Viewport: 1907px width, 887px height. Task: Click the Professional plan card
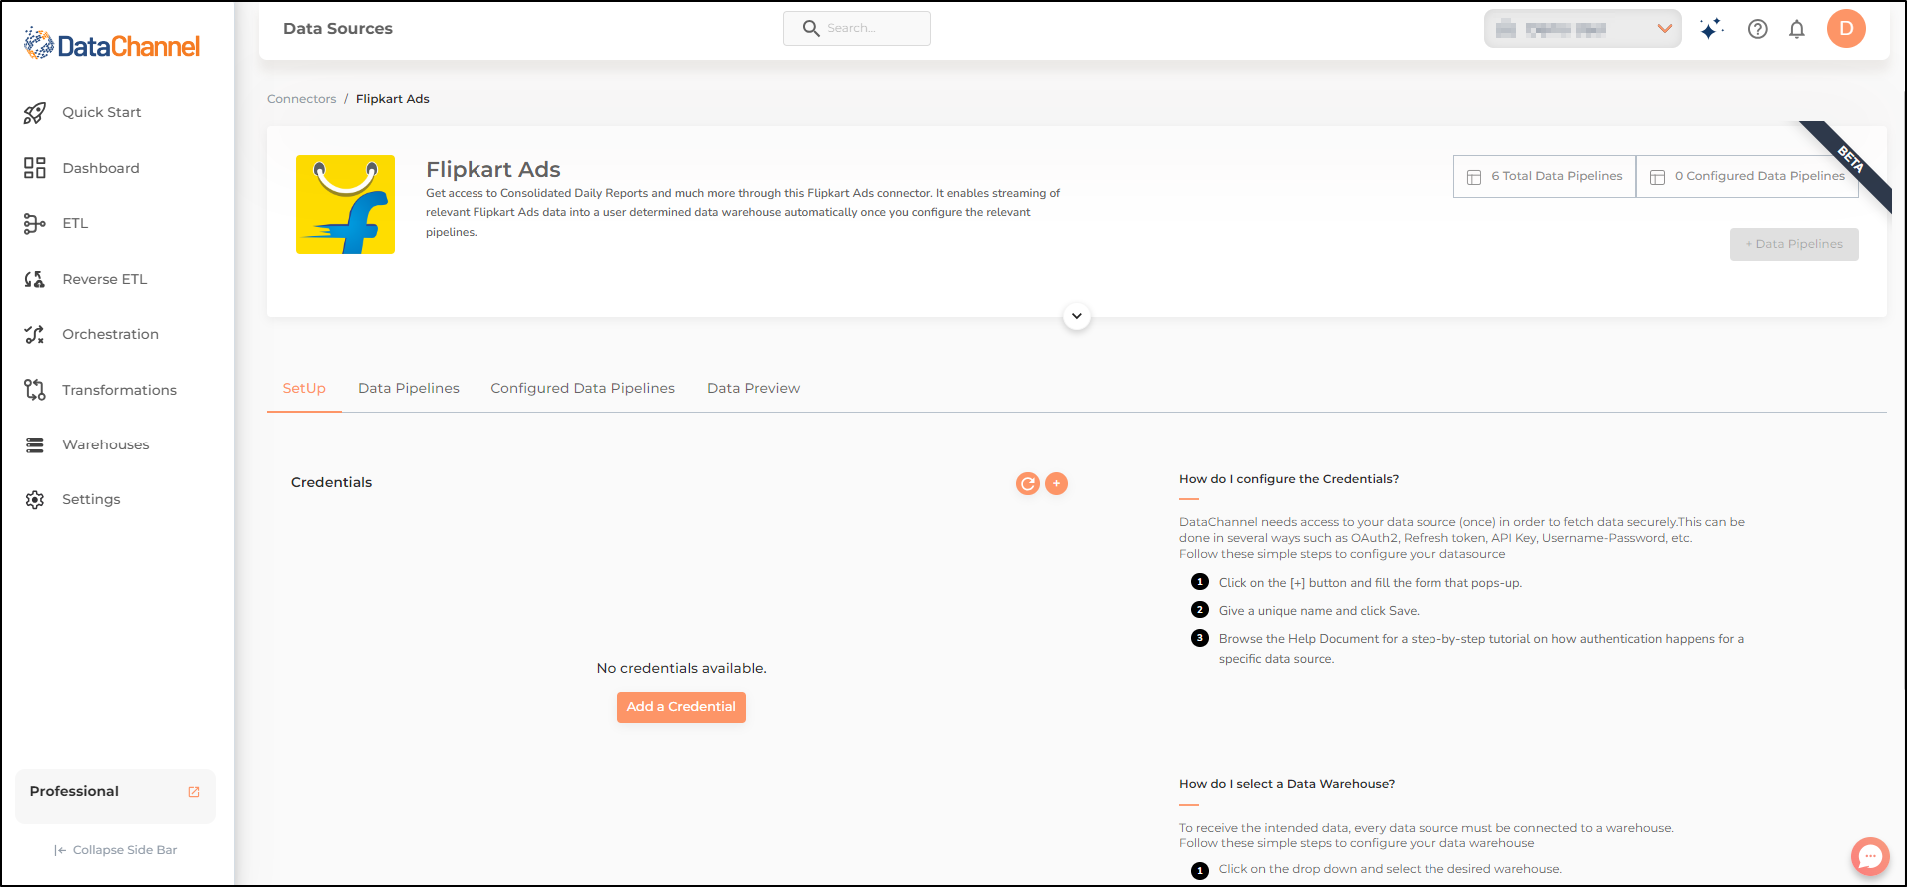[x=115, y=796]
